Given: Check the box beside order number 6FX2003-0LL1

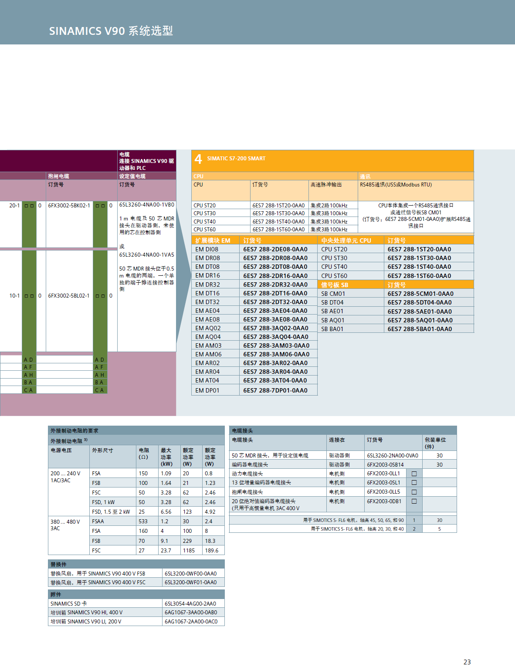Looking at the screenshot, I should click(414, 474).
